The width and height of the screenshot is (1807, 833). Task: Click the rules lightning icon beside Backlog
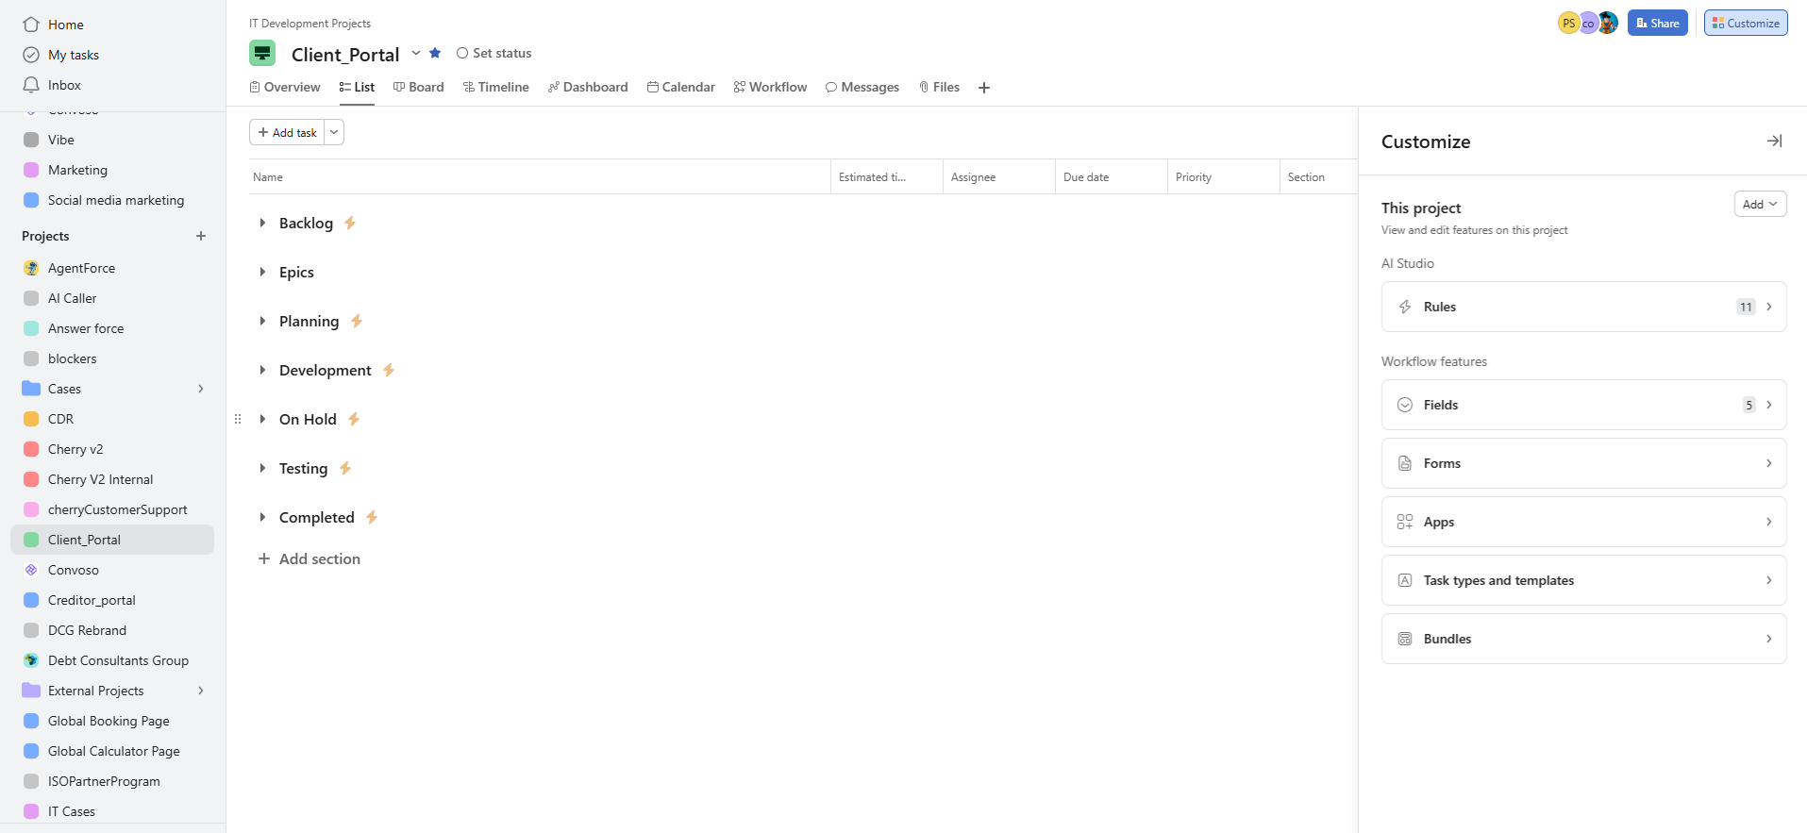(x=350, y=223)
